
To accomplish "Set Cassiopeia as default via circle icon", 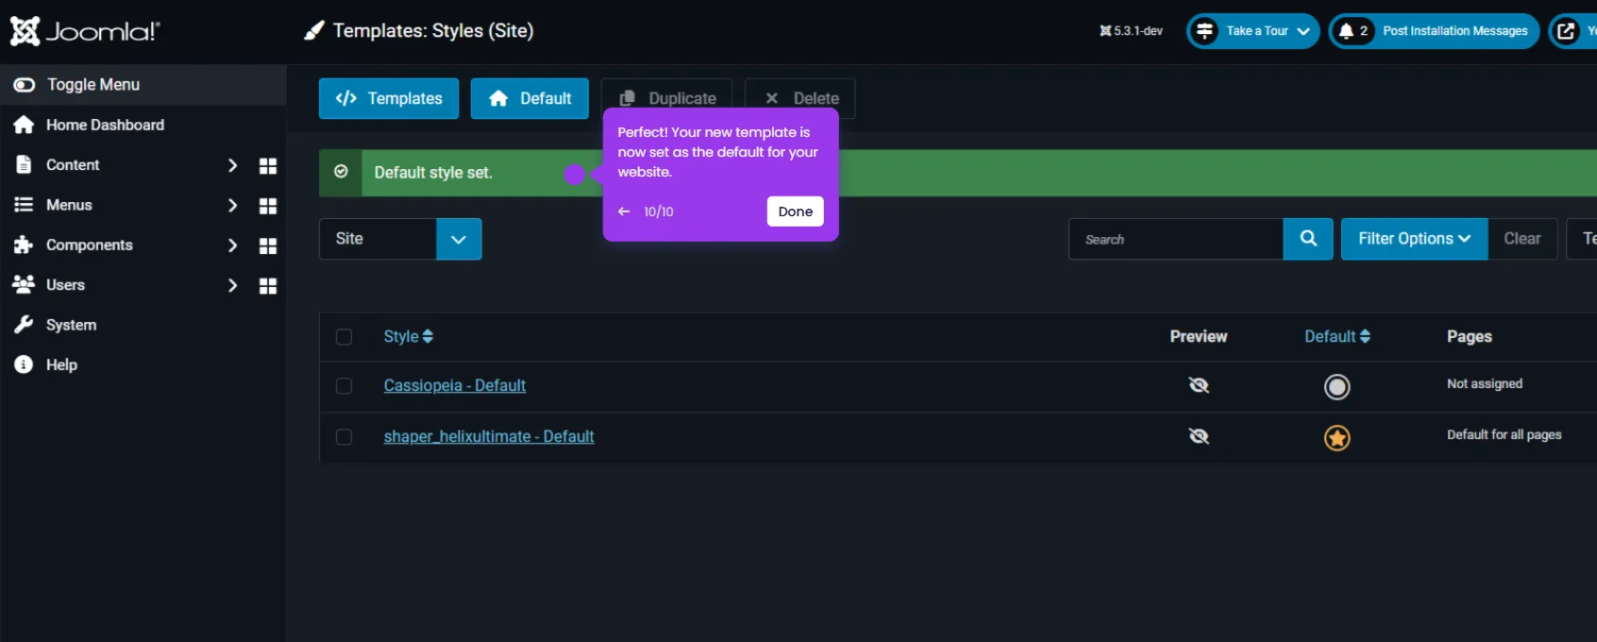I will [x=1337, y=387].
